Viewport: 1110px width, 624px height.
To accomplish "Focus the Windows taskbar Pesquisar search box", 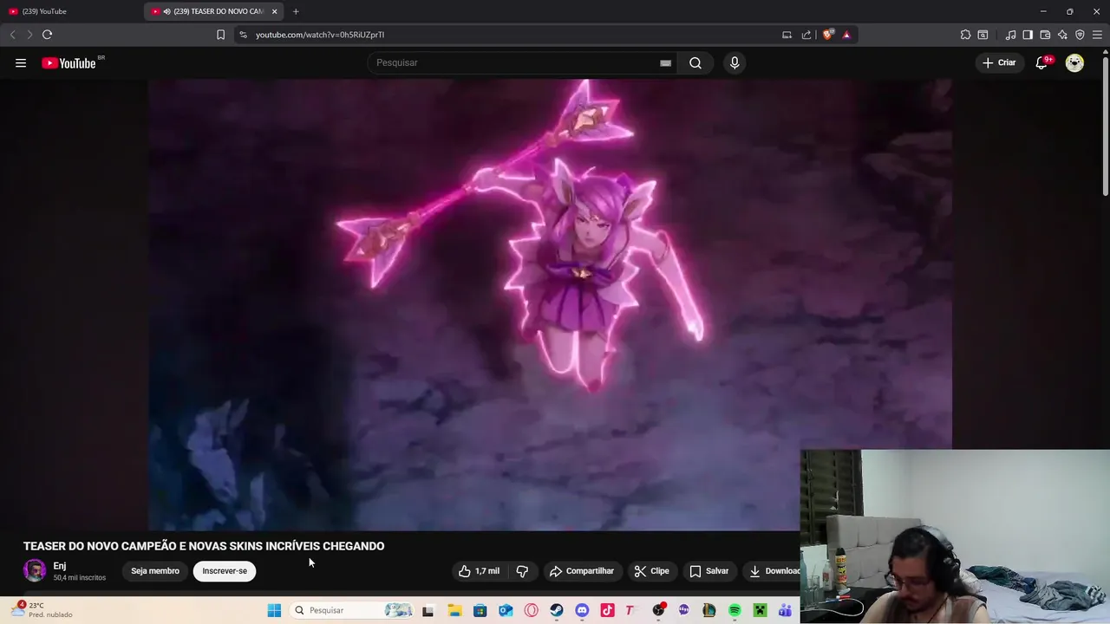I will point(353,610).
